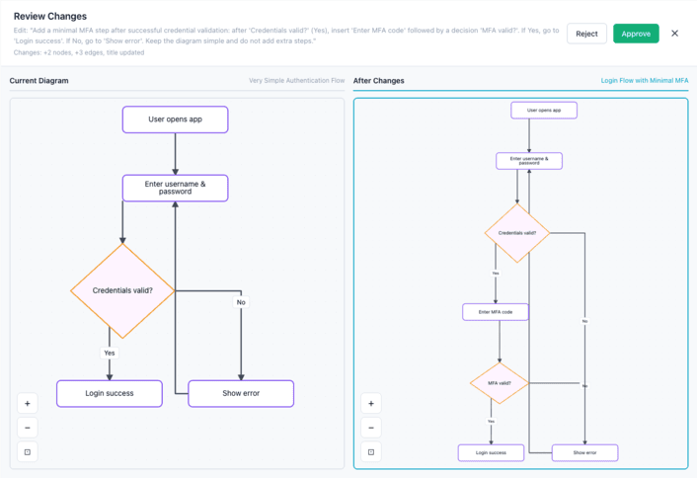Zoom in on the After Changes diagram

point(371,403)
